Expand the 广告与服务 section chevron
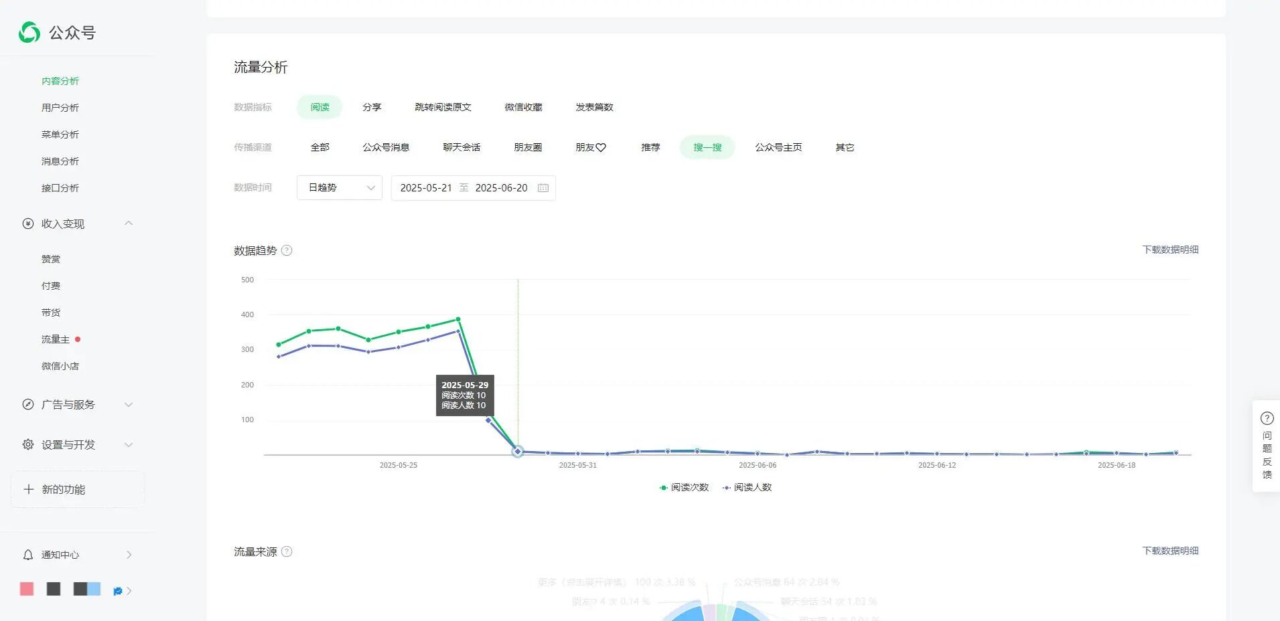Image resolution: width=1280 pixels, height=621 pixels. 129,404
